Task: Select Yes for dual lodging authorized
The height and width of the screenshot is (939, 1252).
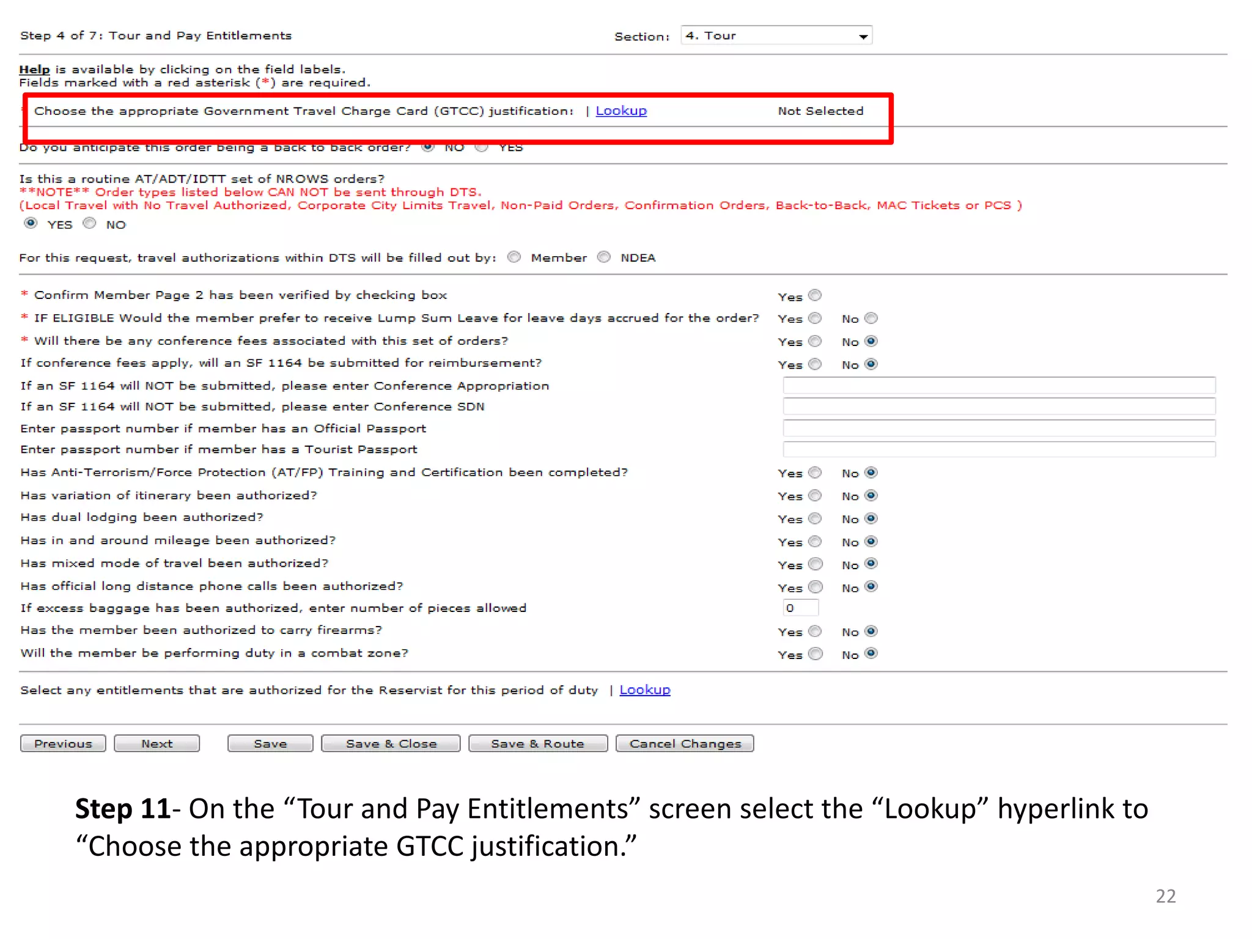Action: click(x=815, y=518)
